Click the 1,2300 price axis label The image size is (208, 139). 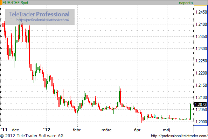[x=201, y=49]
